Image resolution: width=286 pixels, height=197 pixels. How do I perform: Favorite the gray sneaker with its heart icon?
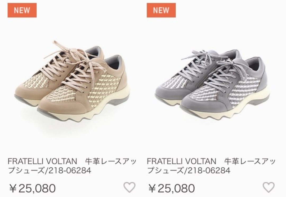269,187
